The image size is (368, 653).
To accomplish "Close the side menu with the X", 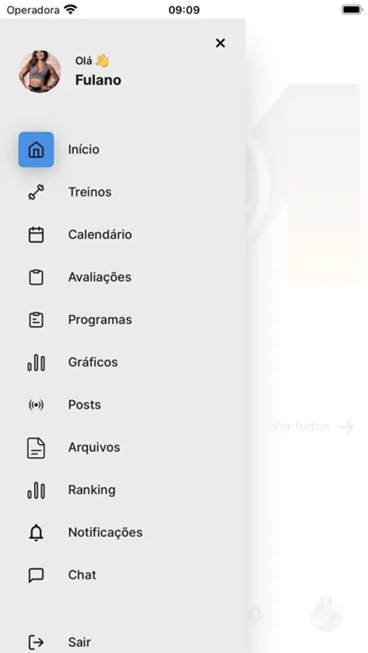I will click(x=220, y=43).
